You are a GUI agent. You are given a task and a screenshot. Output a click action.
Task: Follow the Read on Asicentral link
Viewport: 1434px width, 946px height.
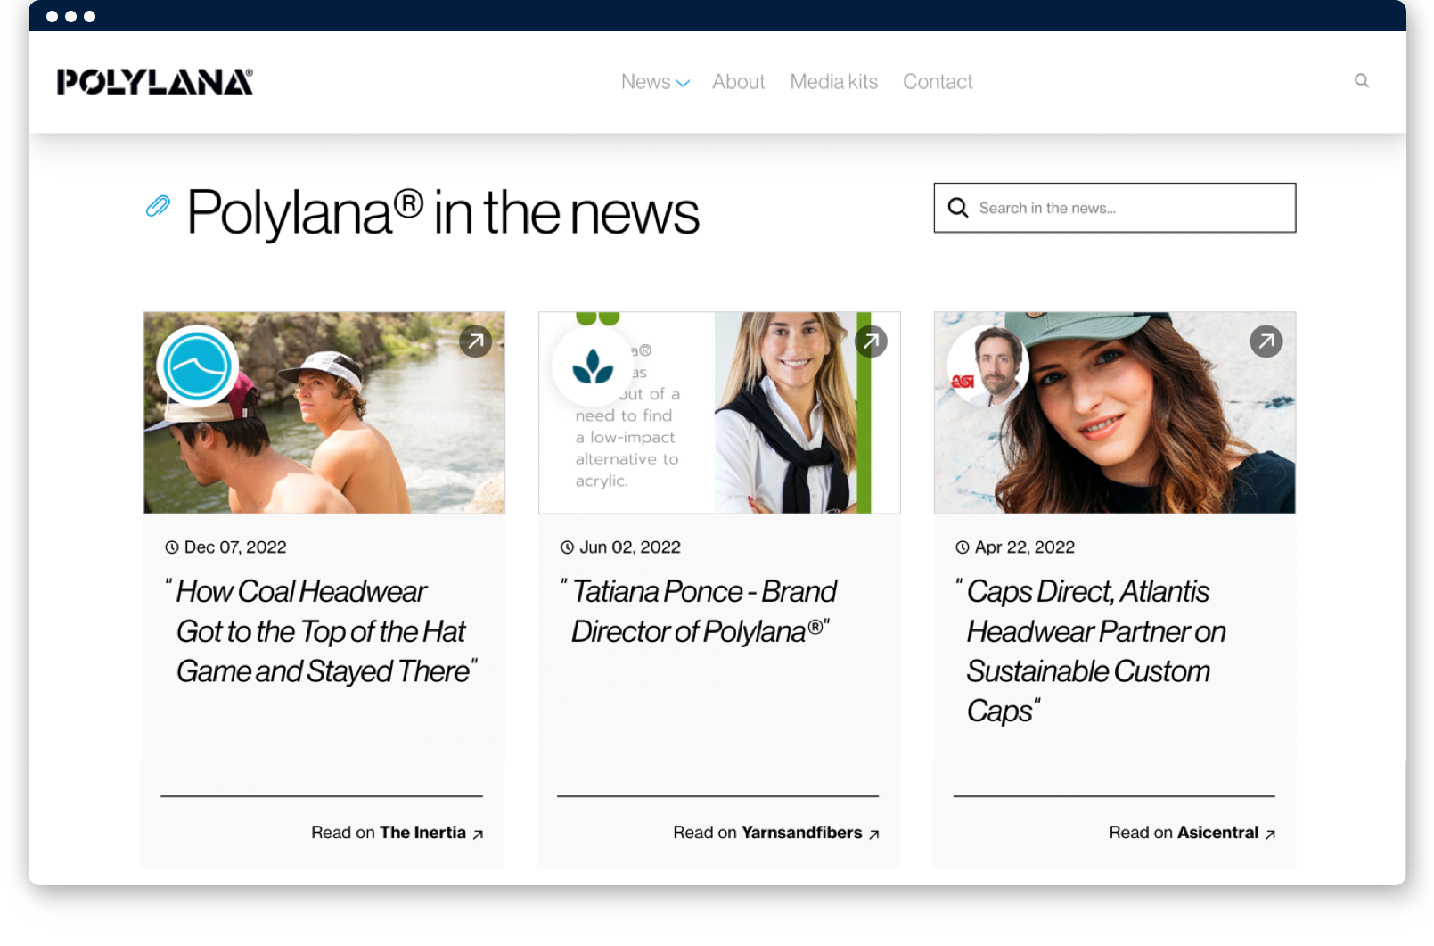pos(1192,833)
